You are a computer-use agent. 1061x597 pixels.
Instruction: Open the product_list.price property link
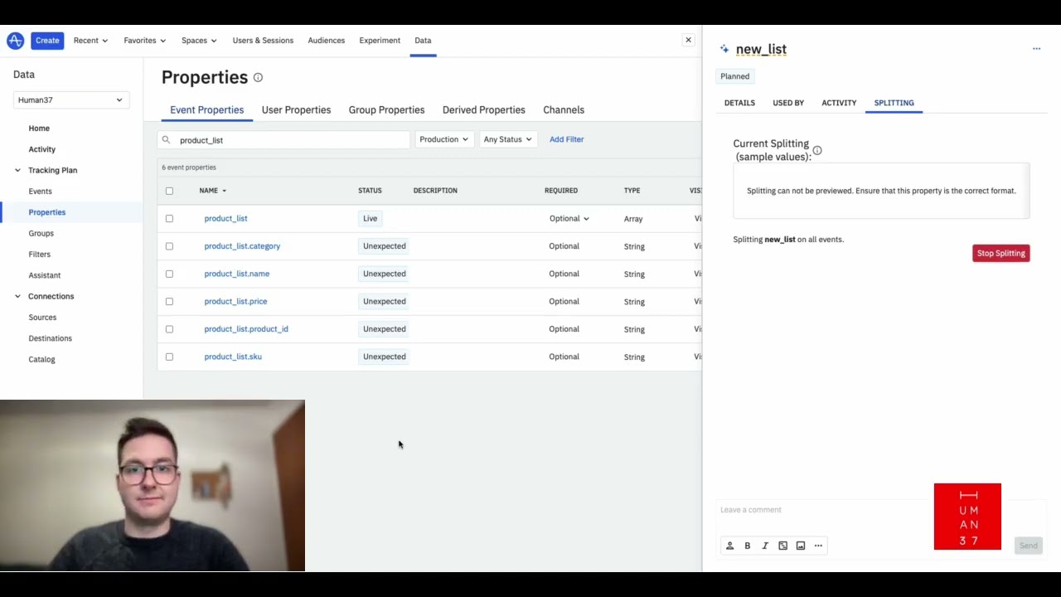click(235, 302)
